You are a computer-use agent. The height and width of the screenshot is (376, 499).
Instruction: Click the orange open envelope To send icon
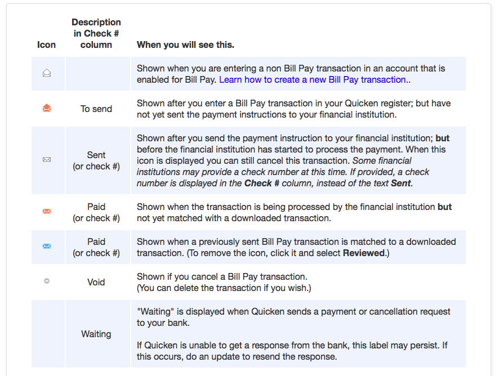pos(47,108)
